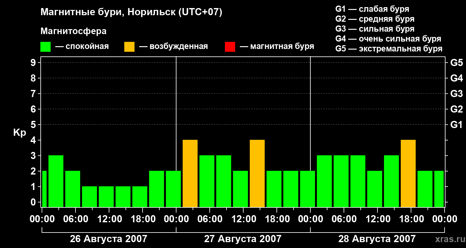This screenshot has width=466, height=248.
Task: Click the 'G3 — сильная буря' legend line
Action: coord(375,29)
